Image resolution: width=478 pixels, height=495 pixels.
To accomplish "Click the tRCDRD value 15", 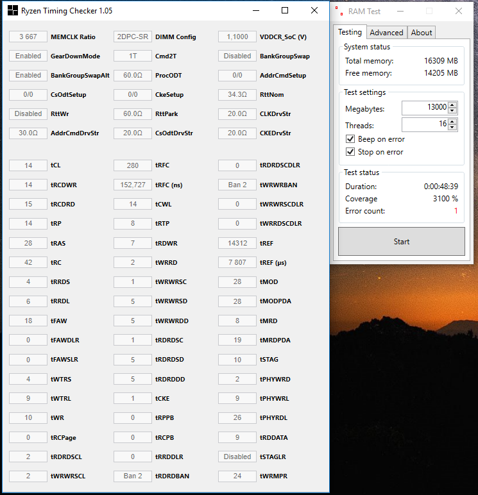I will click(28, 205).
